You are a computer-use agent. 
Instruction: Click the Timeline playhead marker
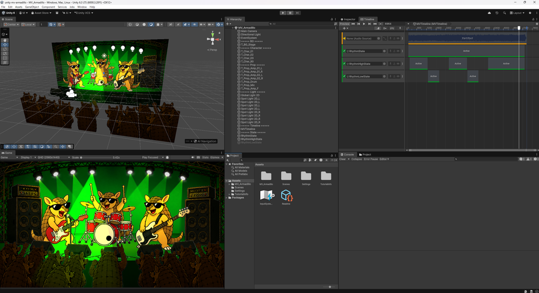(x=519, y=28)
